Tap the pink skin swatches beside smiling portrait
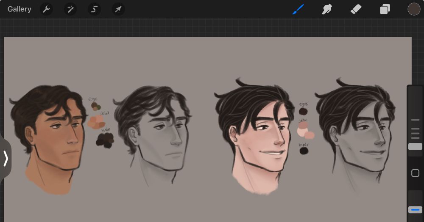Screen dimensions: 424x222 306,131
